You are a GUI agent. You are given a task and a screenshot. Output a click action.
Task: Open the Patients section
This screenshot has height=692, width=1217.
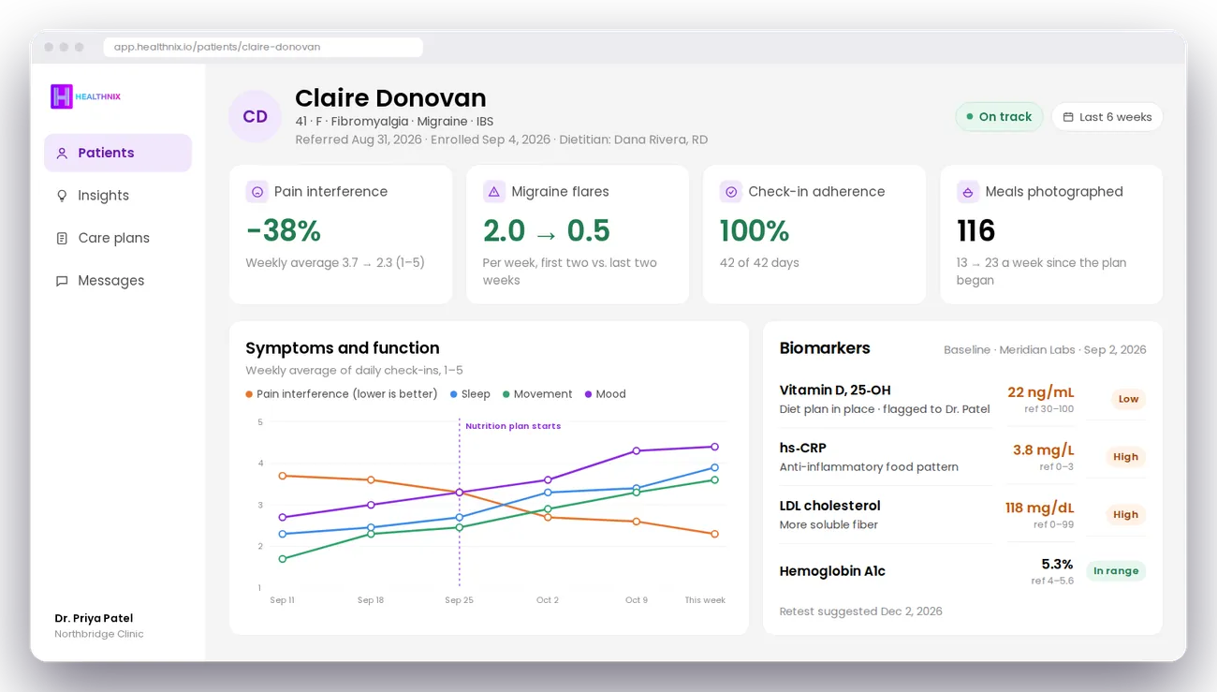pyautogui.click(x=118, y=153)
